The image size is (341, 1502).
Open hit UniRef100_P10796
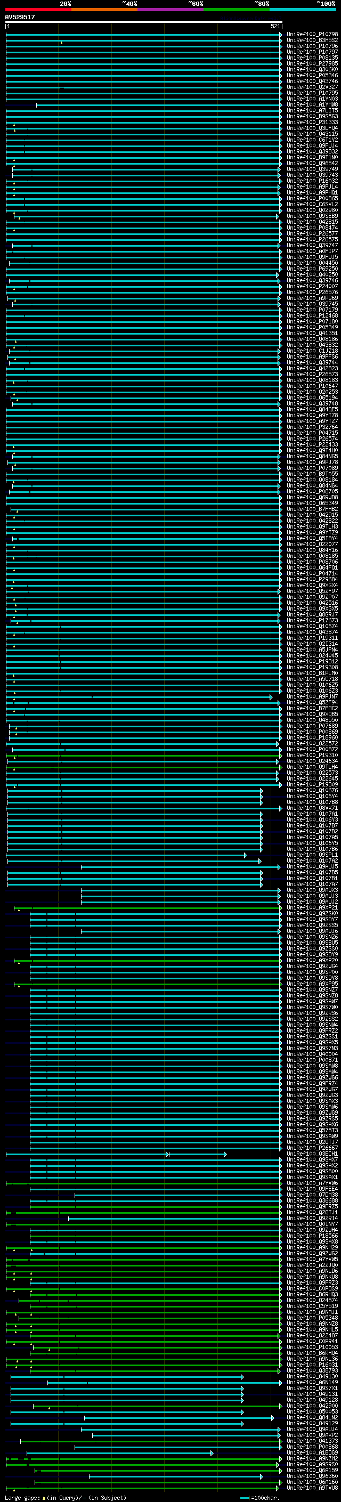pos(312,46)
